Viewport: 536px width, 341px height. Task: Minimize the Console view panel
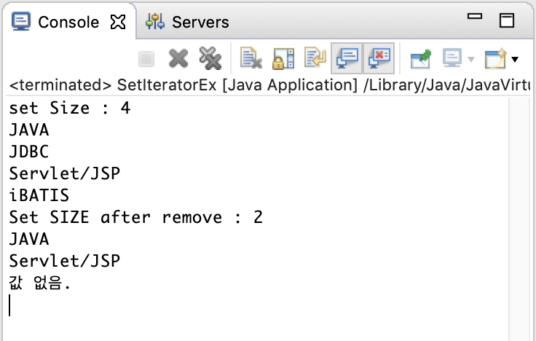coord(475,16)
